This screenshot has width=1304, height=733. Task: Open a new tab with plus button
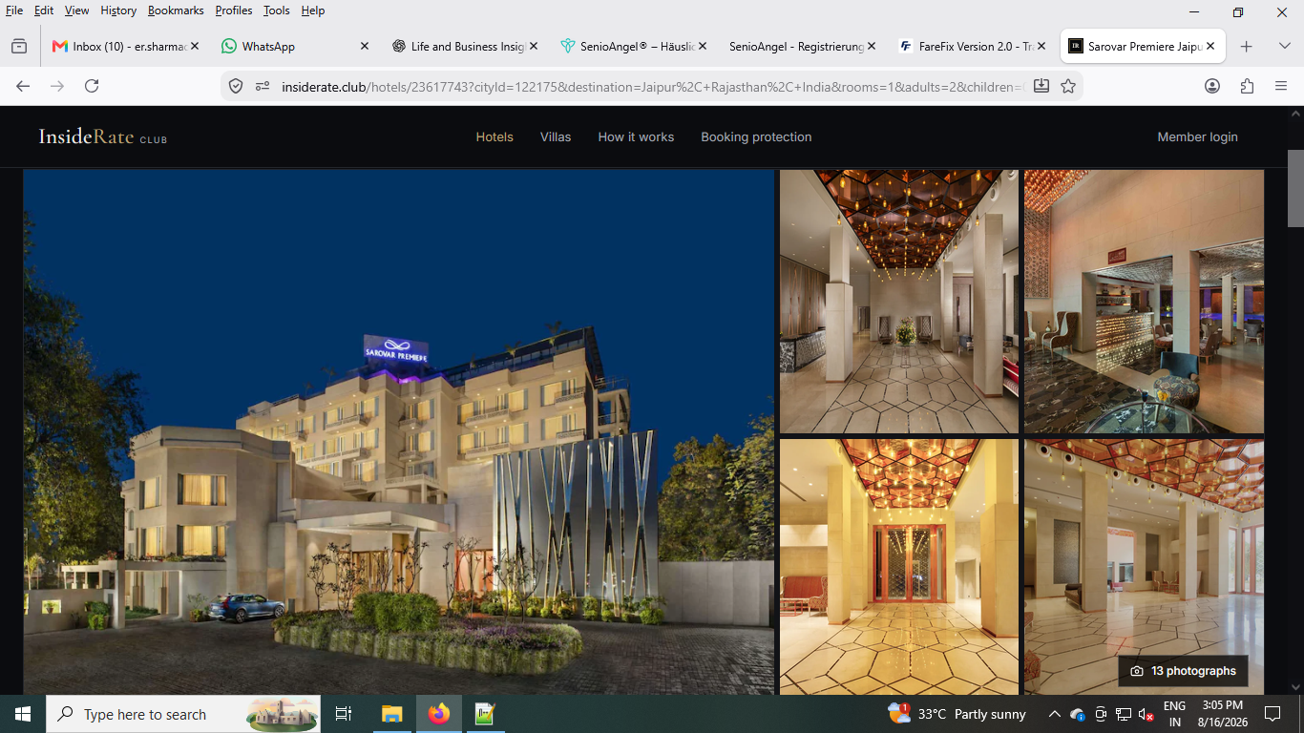[1246, 46]
